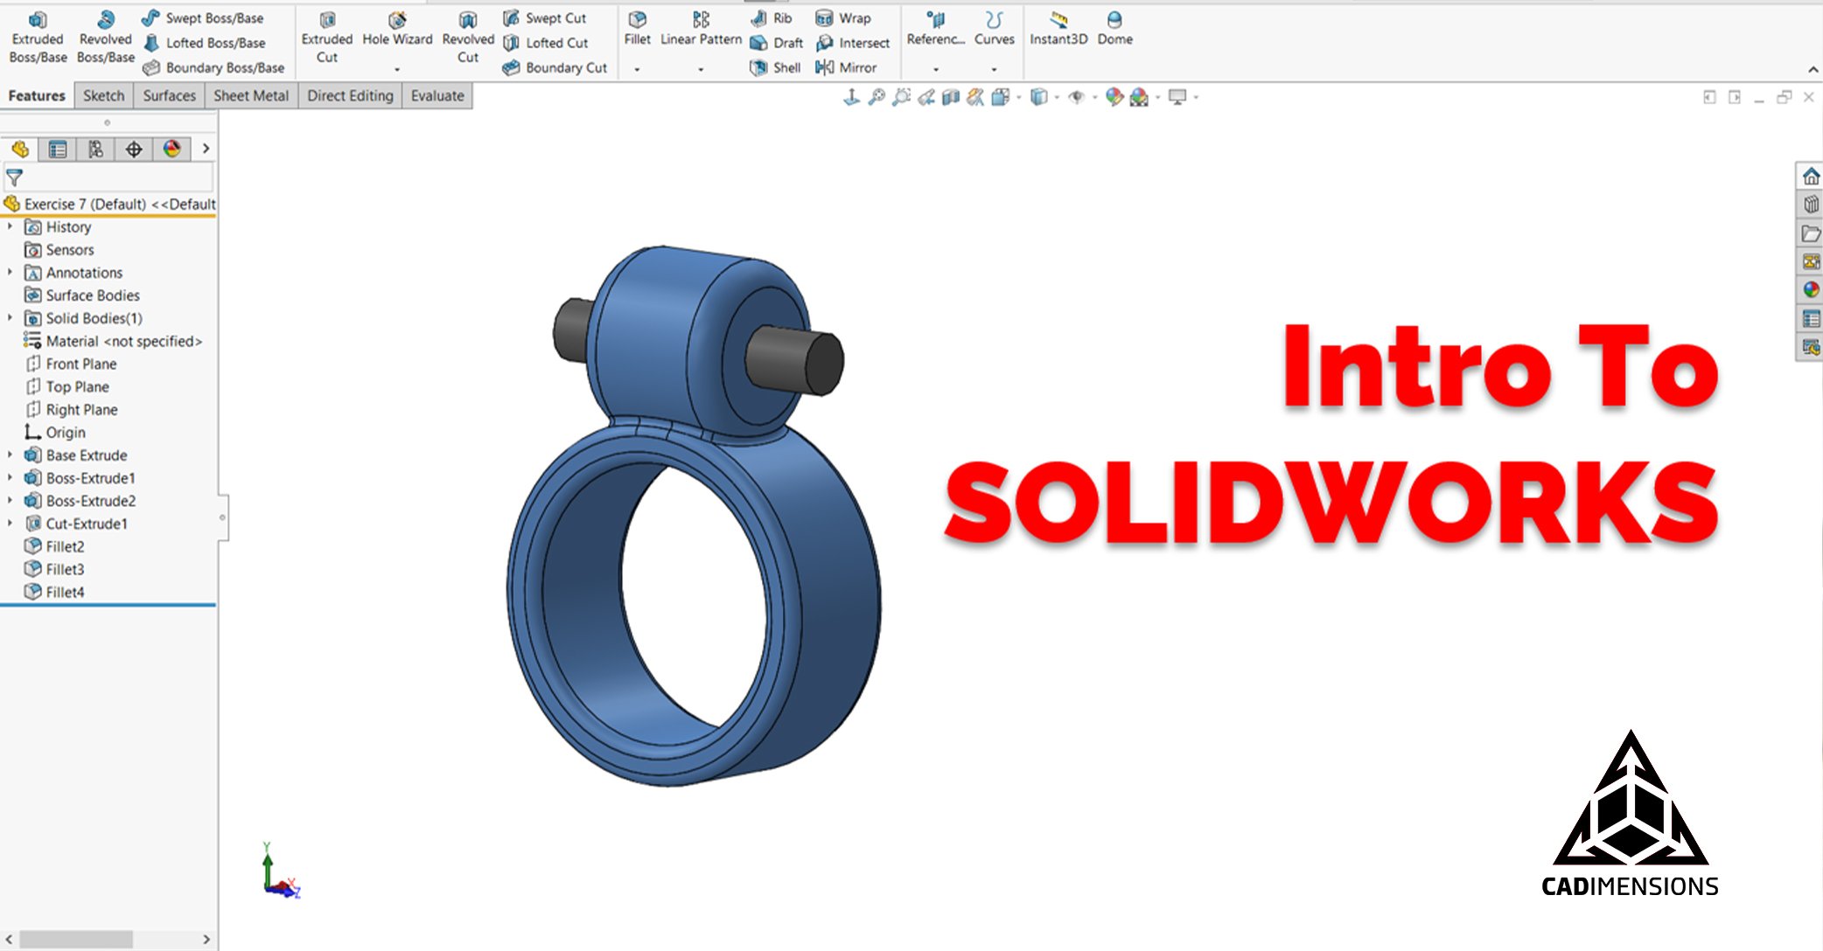Click Material not specified entry
The height and width of the screenshot is (951, 1823).
(x=122, y=341)
